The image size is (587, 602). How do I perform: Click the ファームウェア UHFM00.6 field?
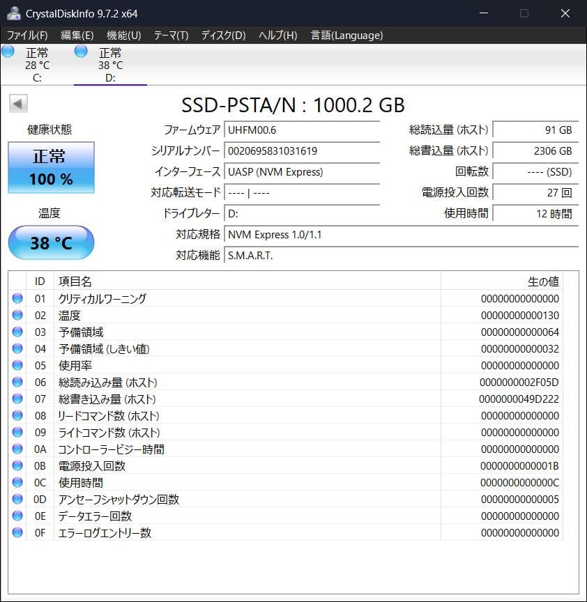click(302, 130)
